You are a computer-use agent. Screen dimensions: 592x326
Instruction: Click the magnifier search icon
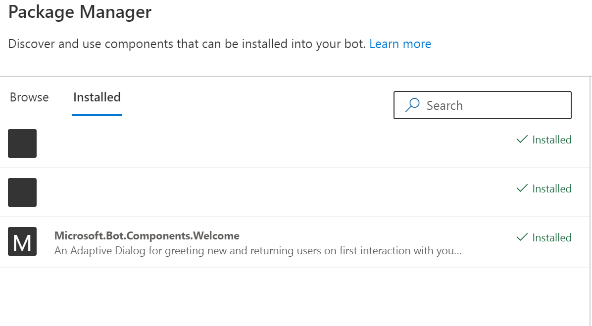pyautogui.click(x=412, y=105)
